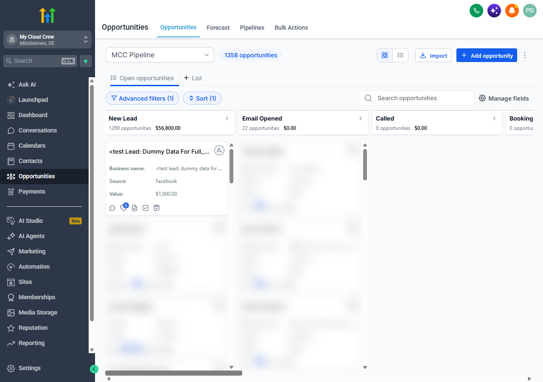Click the $56,800.00 New Lead total

point(168,128)
